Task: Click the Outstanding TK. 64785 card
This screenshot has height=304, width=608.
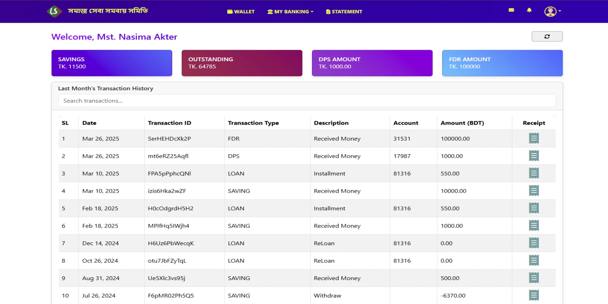Action: (x=242, y=63)
